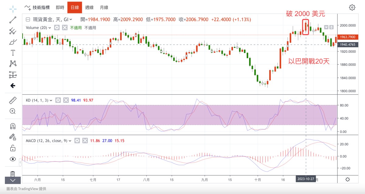Collapse the 現貨黃金 legend with minus box

(x=28, y=20)
